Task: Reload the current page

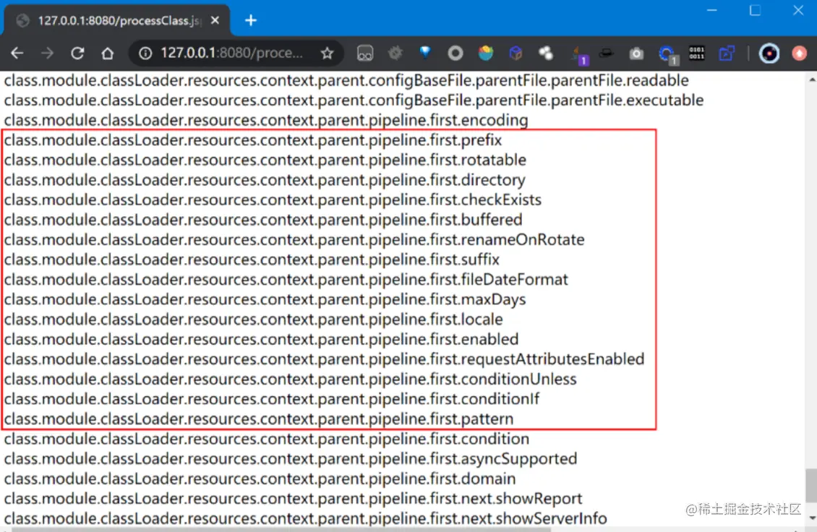Action: pyautogui.click(x=77, y=53)
